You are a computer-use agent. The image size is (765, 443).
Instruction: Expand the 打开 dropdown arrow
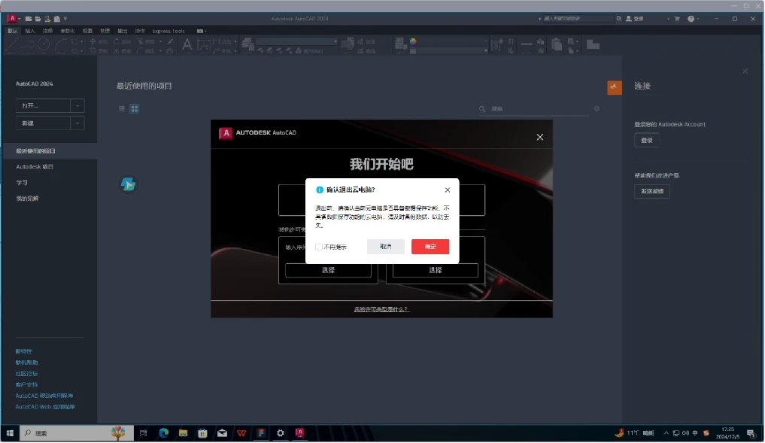[x=77, y=106]
